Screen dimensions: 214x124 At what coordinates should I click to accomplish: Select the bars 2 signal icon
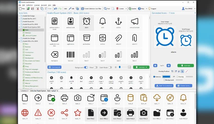119,56
